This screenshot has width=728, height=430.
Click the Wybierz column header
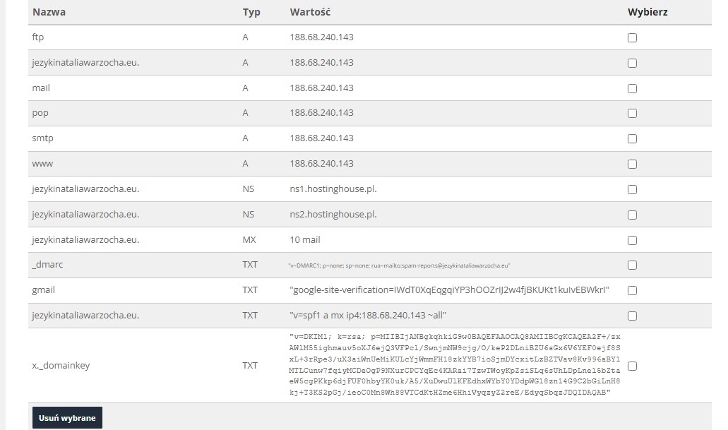point(647,12)
